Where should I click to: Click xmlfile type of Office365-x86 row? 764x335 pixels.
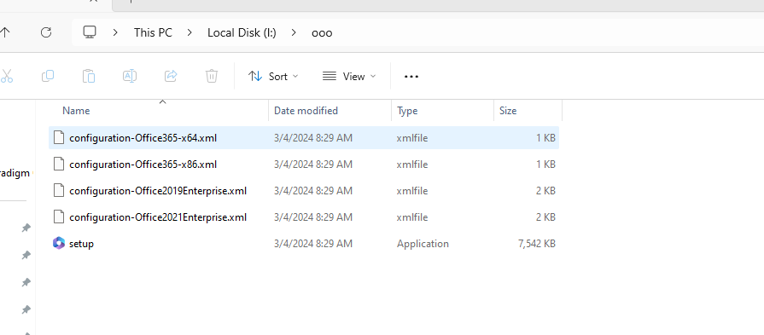pyautogui.click(x=412, y=165)
